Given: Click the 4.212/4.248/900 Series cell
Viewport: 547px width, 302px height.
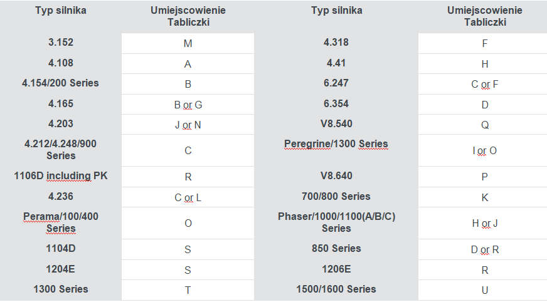Looking at the screenshot, I should [x=61, y=150].
